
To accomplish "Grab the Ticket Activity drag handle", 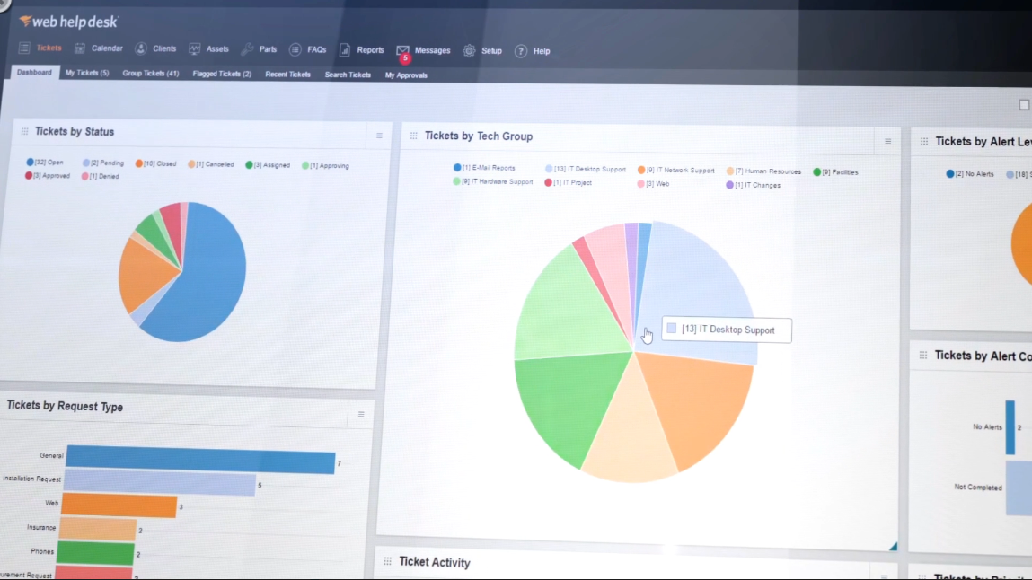I will [387, 561].
